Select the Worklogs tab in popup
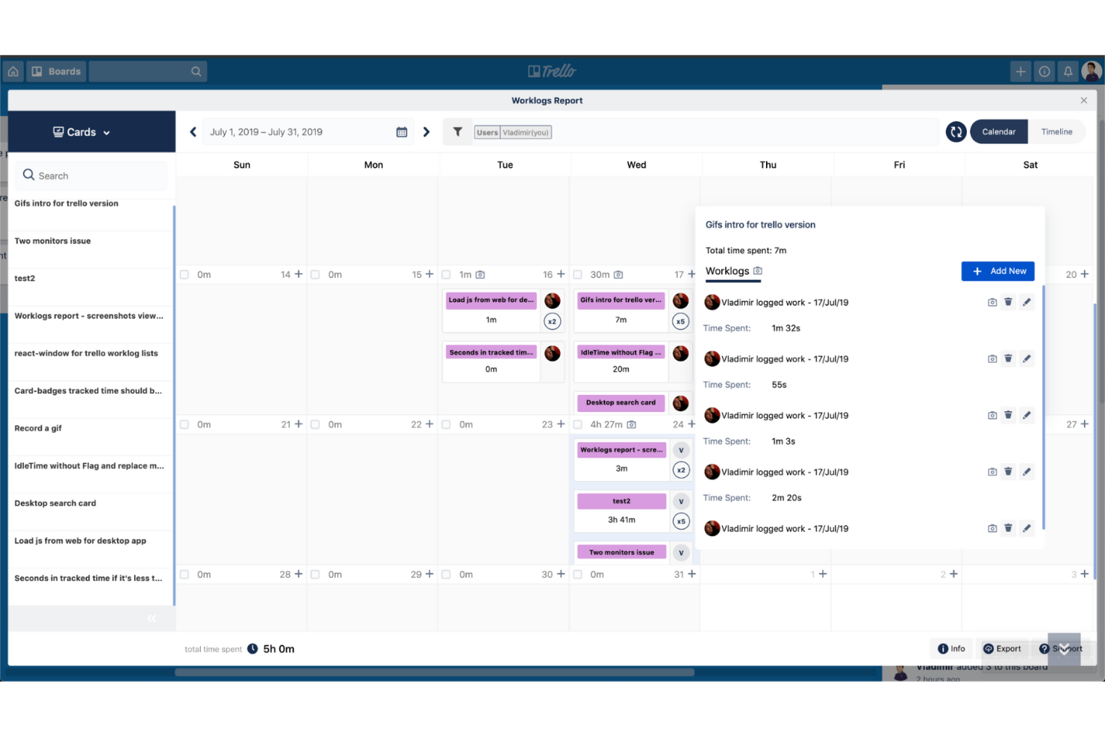1105x737 pixels. (734, 271)
